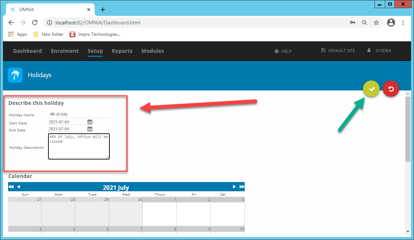Select June 27 in the calendar
The width and height of the screenshot is (414, 240).
(25, 211)
